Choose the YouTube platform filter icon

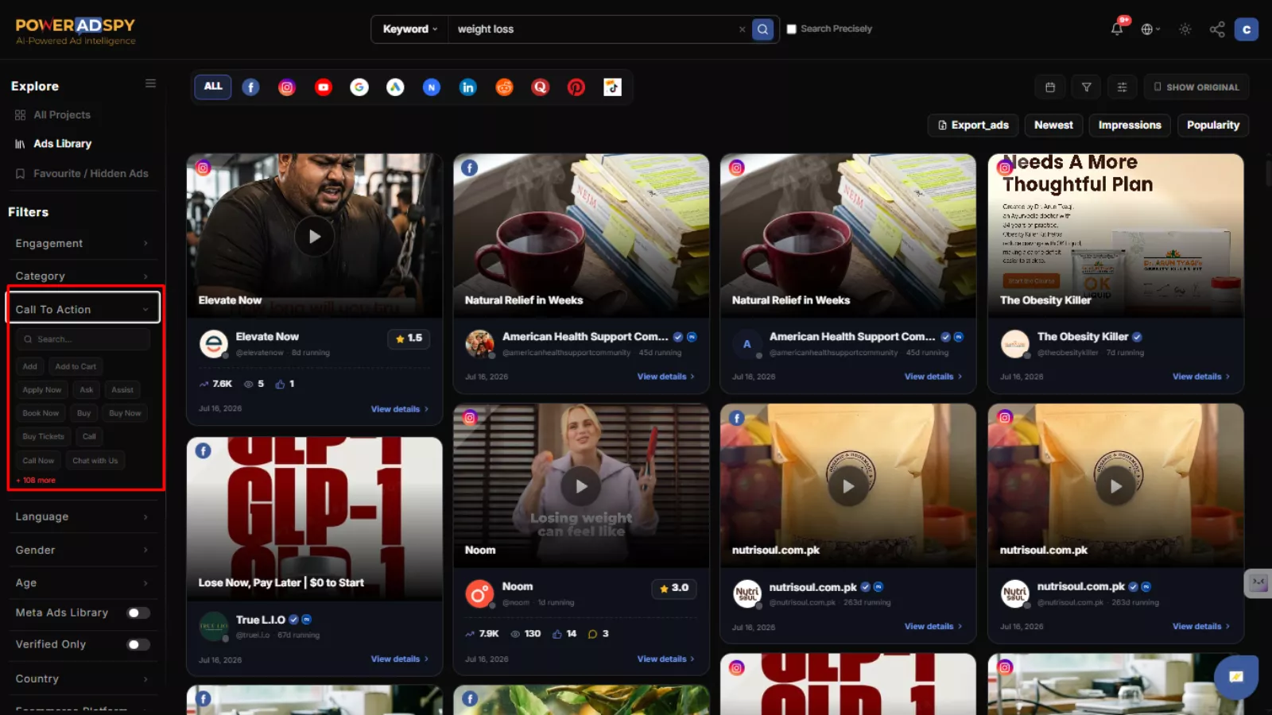tap(323, 87)
